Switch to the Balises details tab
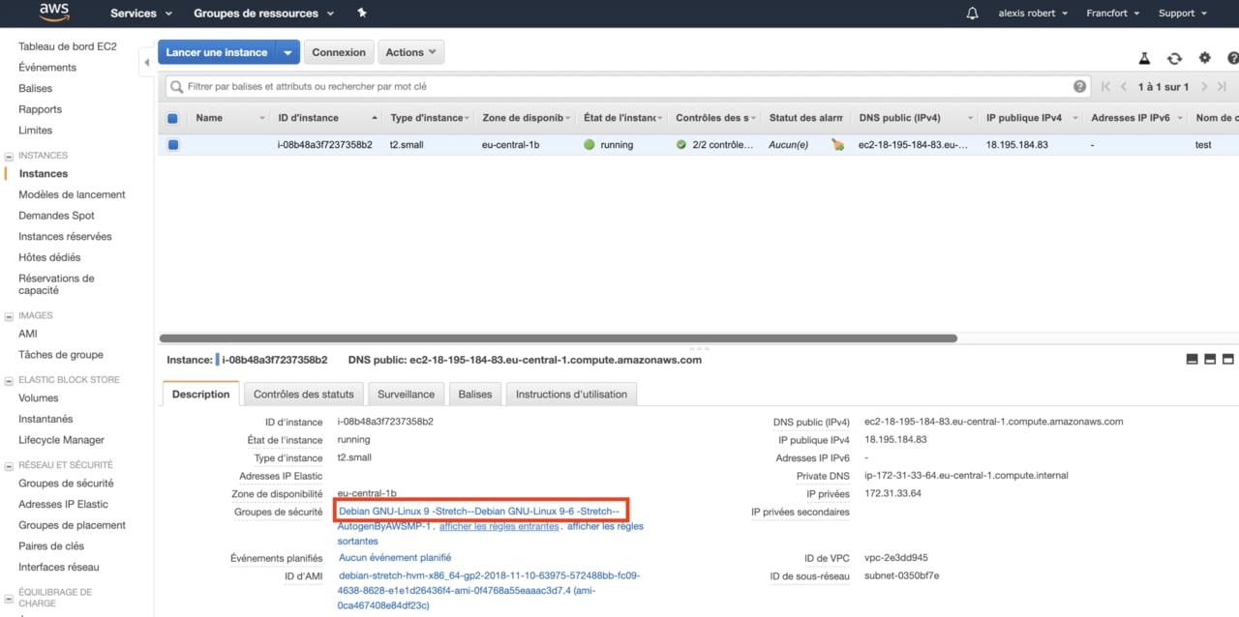 (x=475, y=394)
